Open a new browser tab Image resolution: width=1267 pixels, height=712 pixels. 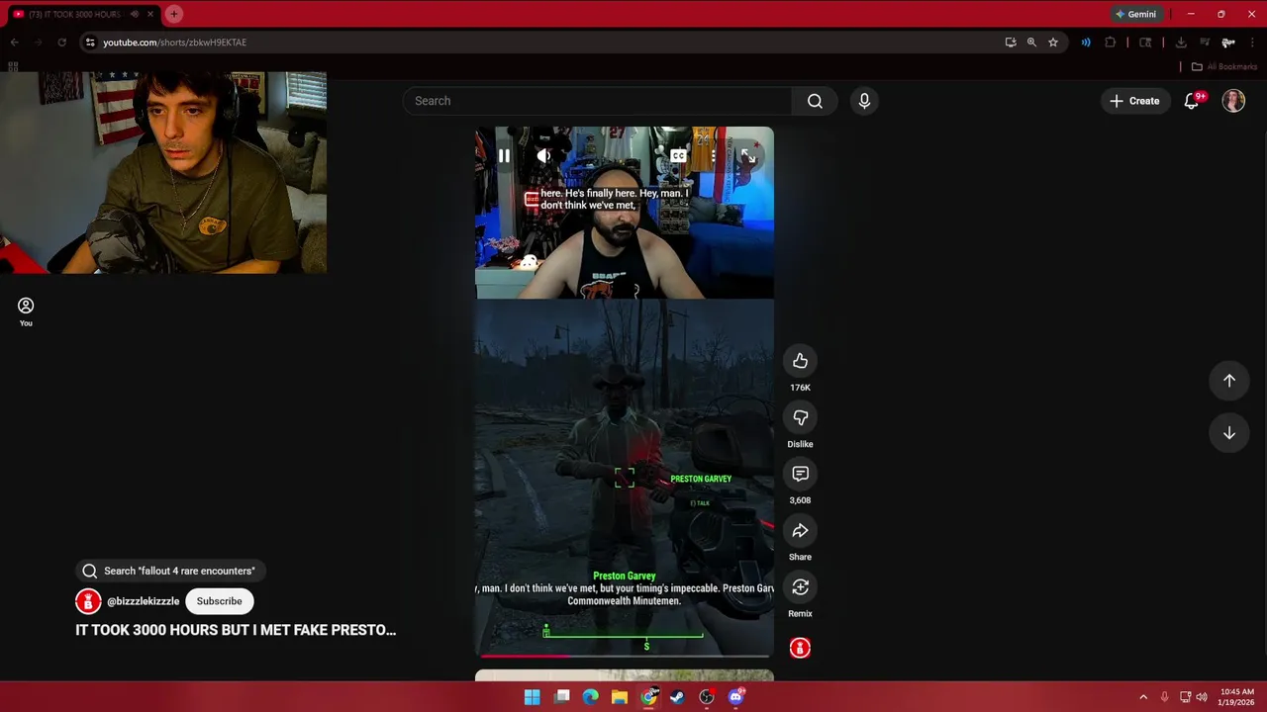coord(173,14)
